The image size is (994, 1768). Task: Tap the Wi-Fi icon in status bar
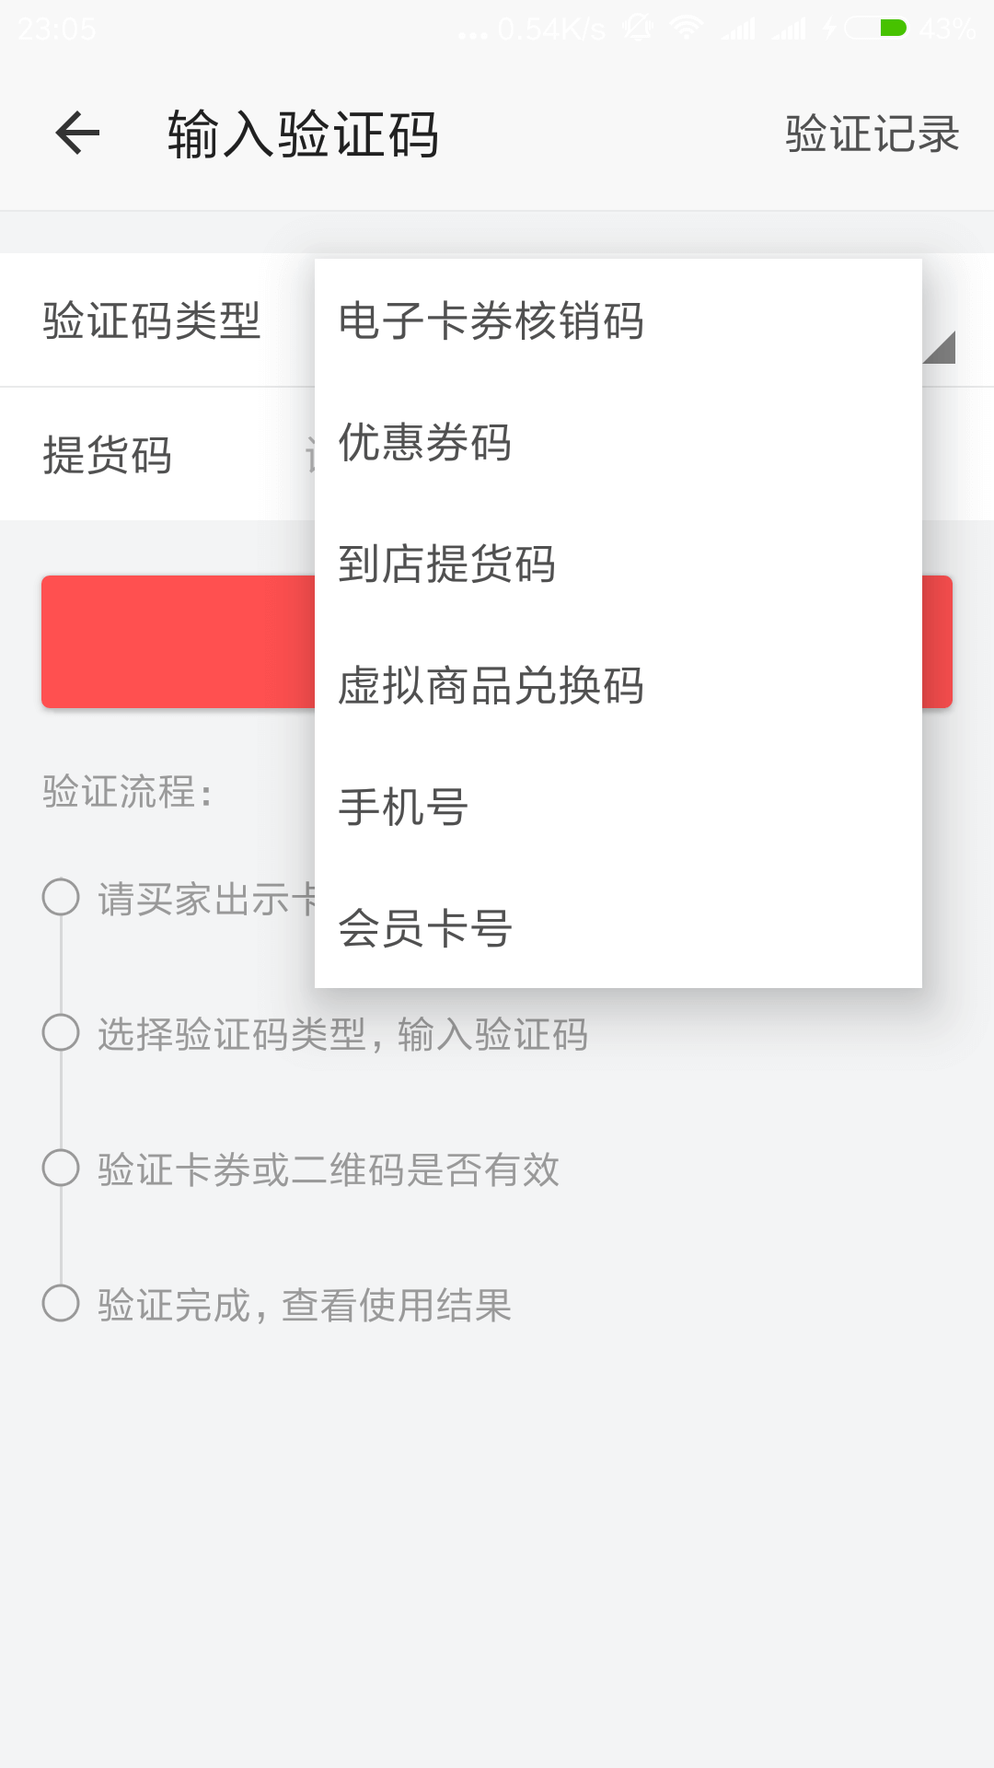[x=687, y=29]
